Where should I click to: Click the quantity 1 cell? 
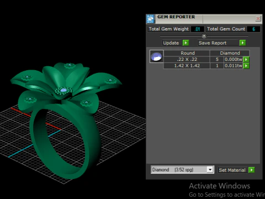tap(217, 66)
